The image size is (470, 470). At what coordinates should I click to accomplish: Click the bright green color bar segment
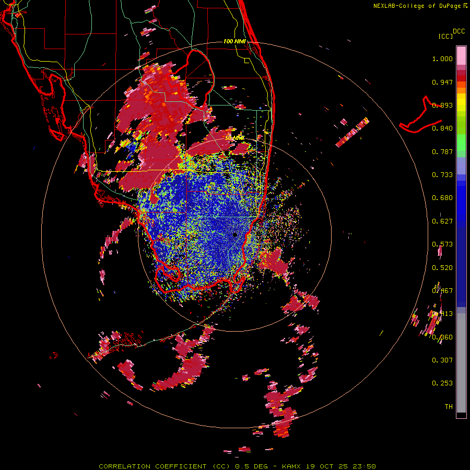pyautogui.click(x=461, y=143)
